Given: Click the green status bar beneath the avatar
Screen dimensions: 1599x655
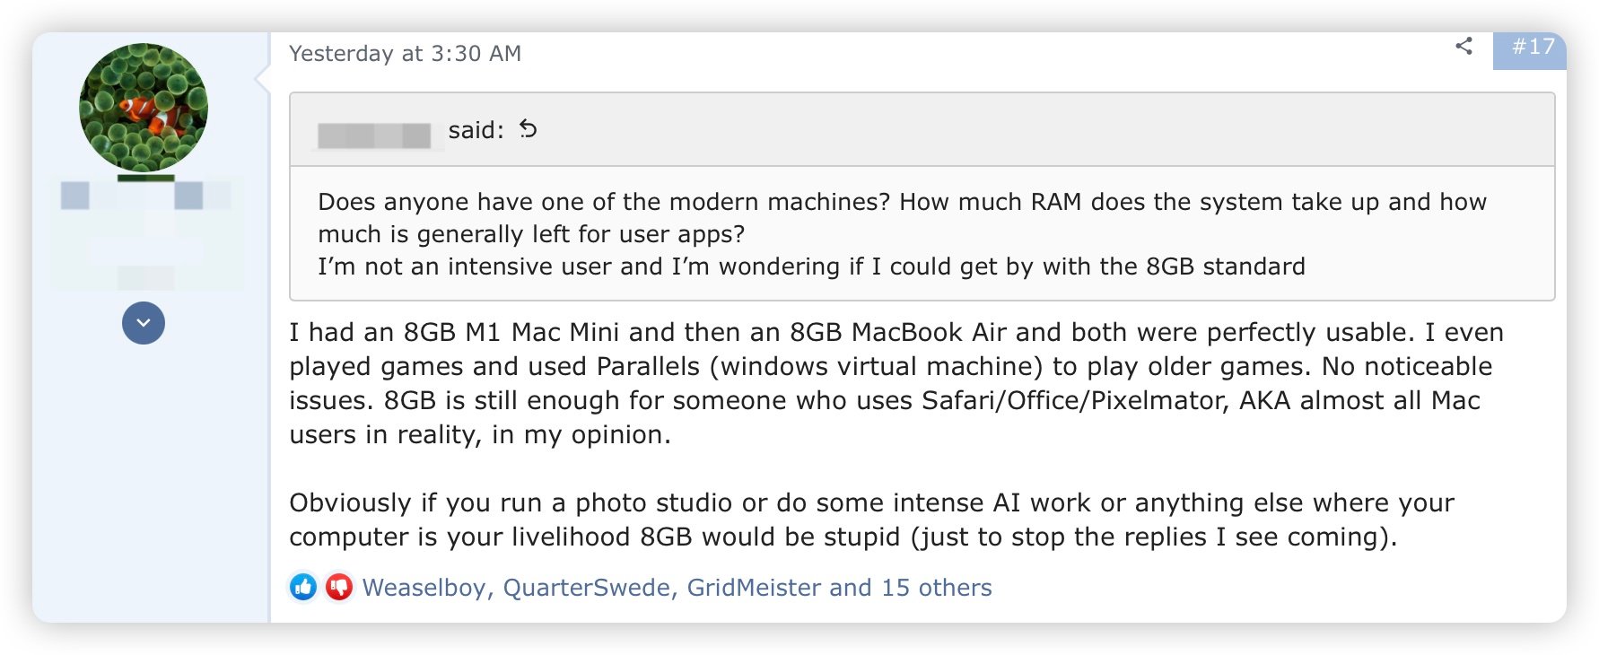Looking at the screenshot, I should [x=145, y=178].
